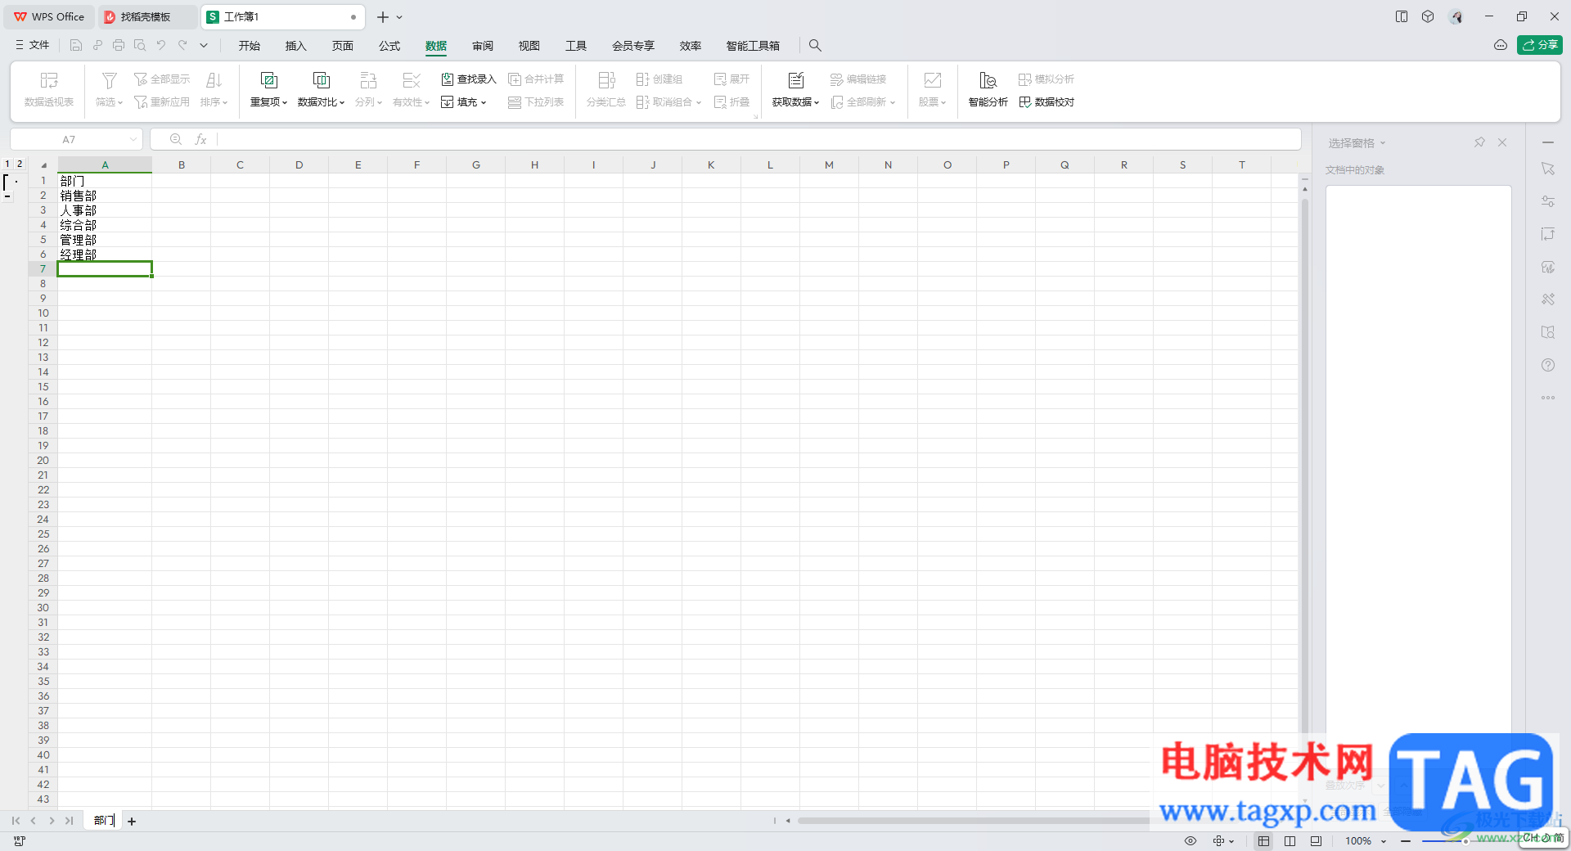Click the green 分享 Share button
The height and width of the screenshot is (851, 1571).
[x=1540, y=45]
